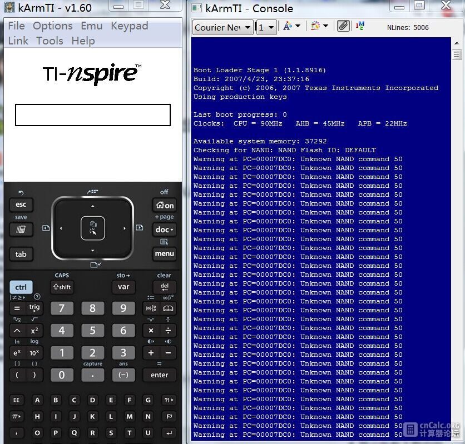The image size is (465, 444).
Task: Open the Courier New font dropdown
Action: pos(222,28)
